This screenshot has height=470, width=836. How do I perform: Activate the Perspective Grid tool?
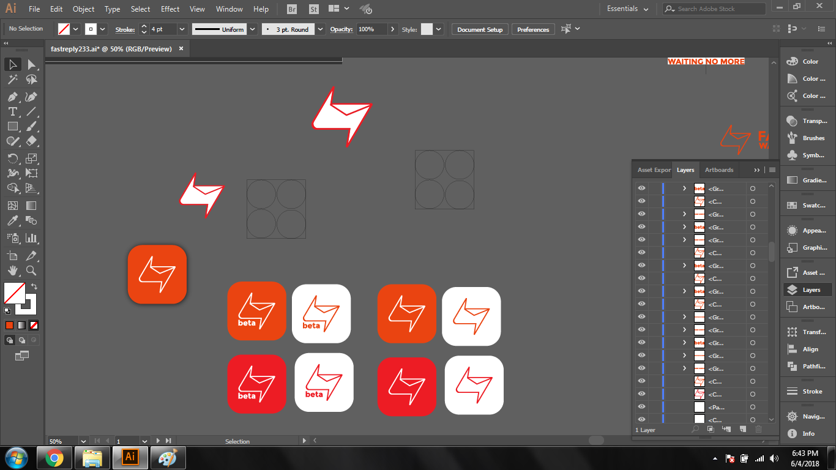(31, 188)
